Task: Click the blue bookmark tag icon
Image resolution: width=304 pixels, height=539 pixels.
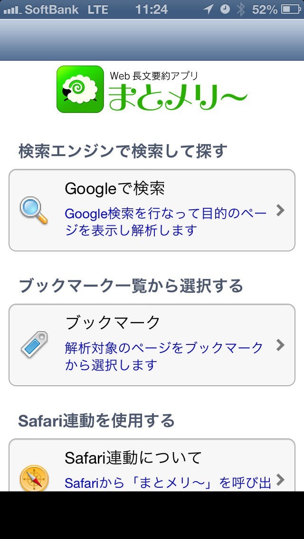Action: (34, 345)
